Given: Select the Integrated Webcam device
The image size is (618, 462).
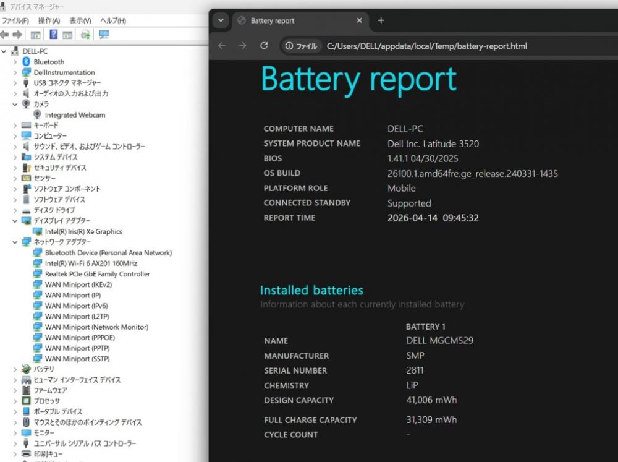Looking at the screenshot, I should tap(75, 115).
